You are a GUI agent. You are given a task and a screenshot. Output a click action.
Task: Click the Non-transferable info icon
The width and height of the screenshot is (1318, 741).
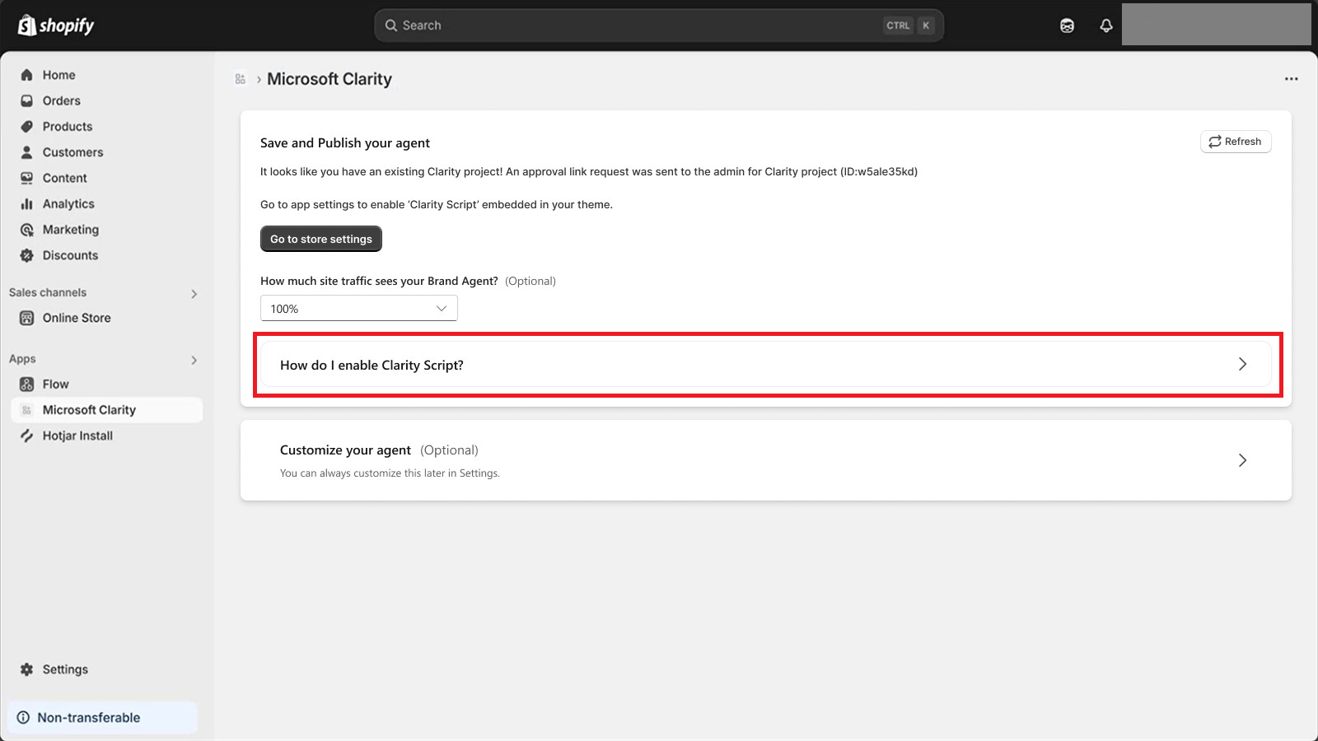pos(23,717)
